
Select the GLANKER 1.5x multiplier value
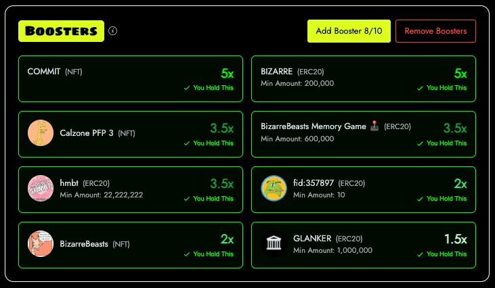pos(456,239)
